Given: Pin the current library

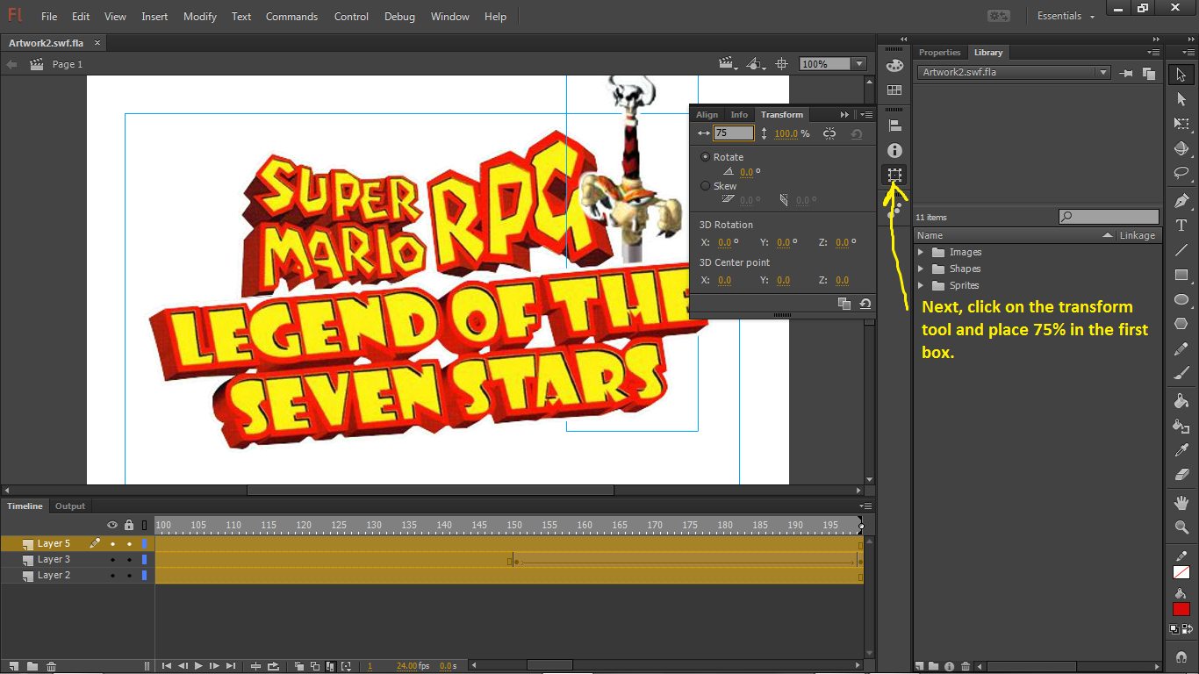Looking at the screenshot, I should coord(1127,73).
